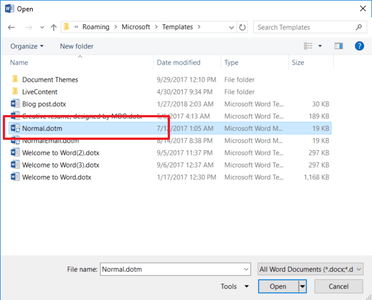
Task: Open the Organize dropdown menu
Action: coord(26,46)
